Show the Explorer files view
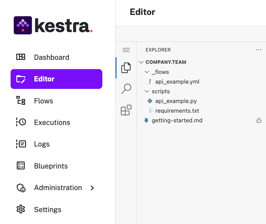 pos(126,68)
